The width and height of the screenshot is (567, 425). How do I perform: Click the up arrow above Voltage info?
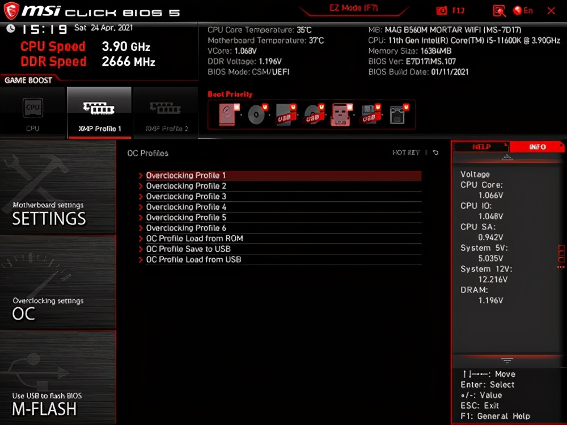click(x=507, y=157)
